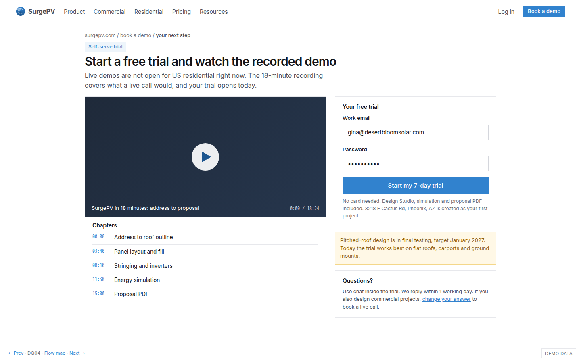Viewport: 581px width, 363px height.
Task: Jump to chapter Panel layout and fill
Action: (205, 252)
